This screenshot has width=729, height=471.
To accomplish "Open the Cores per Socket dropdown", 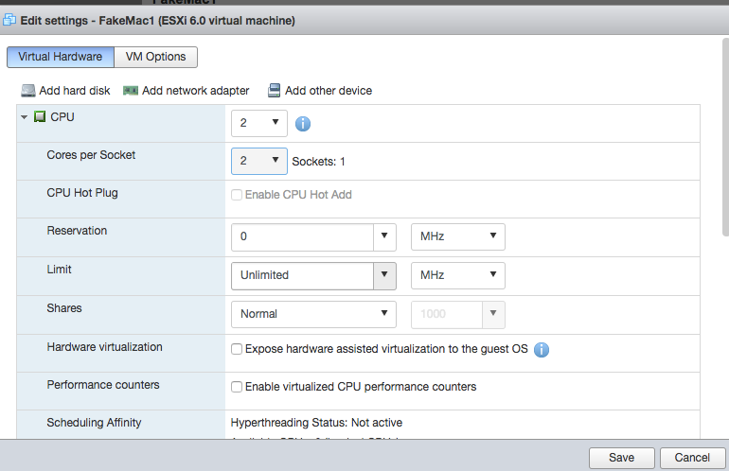I will pyautogui.click(x=259, y=161).
